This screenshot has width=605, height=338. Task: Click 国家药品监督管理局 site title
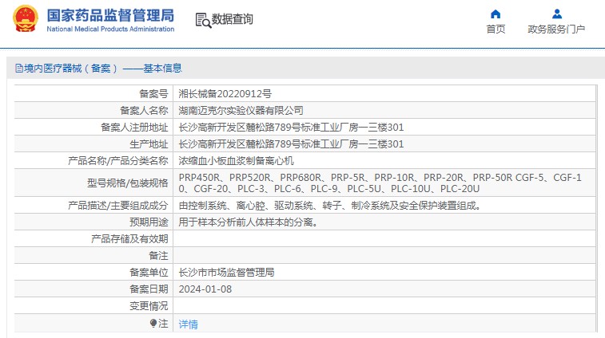coord(110,16)
